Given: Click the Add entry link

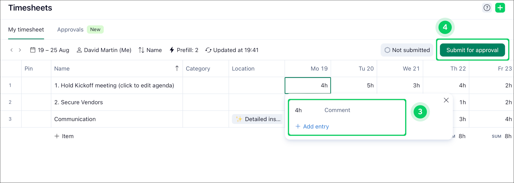Looking at the screenshot, I should (x=312, y=126).
